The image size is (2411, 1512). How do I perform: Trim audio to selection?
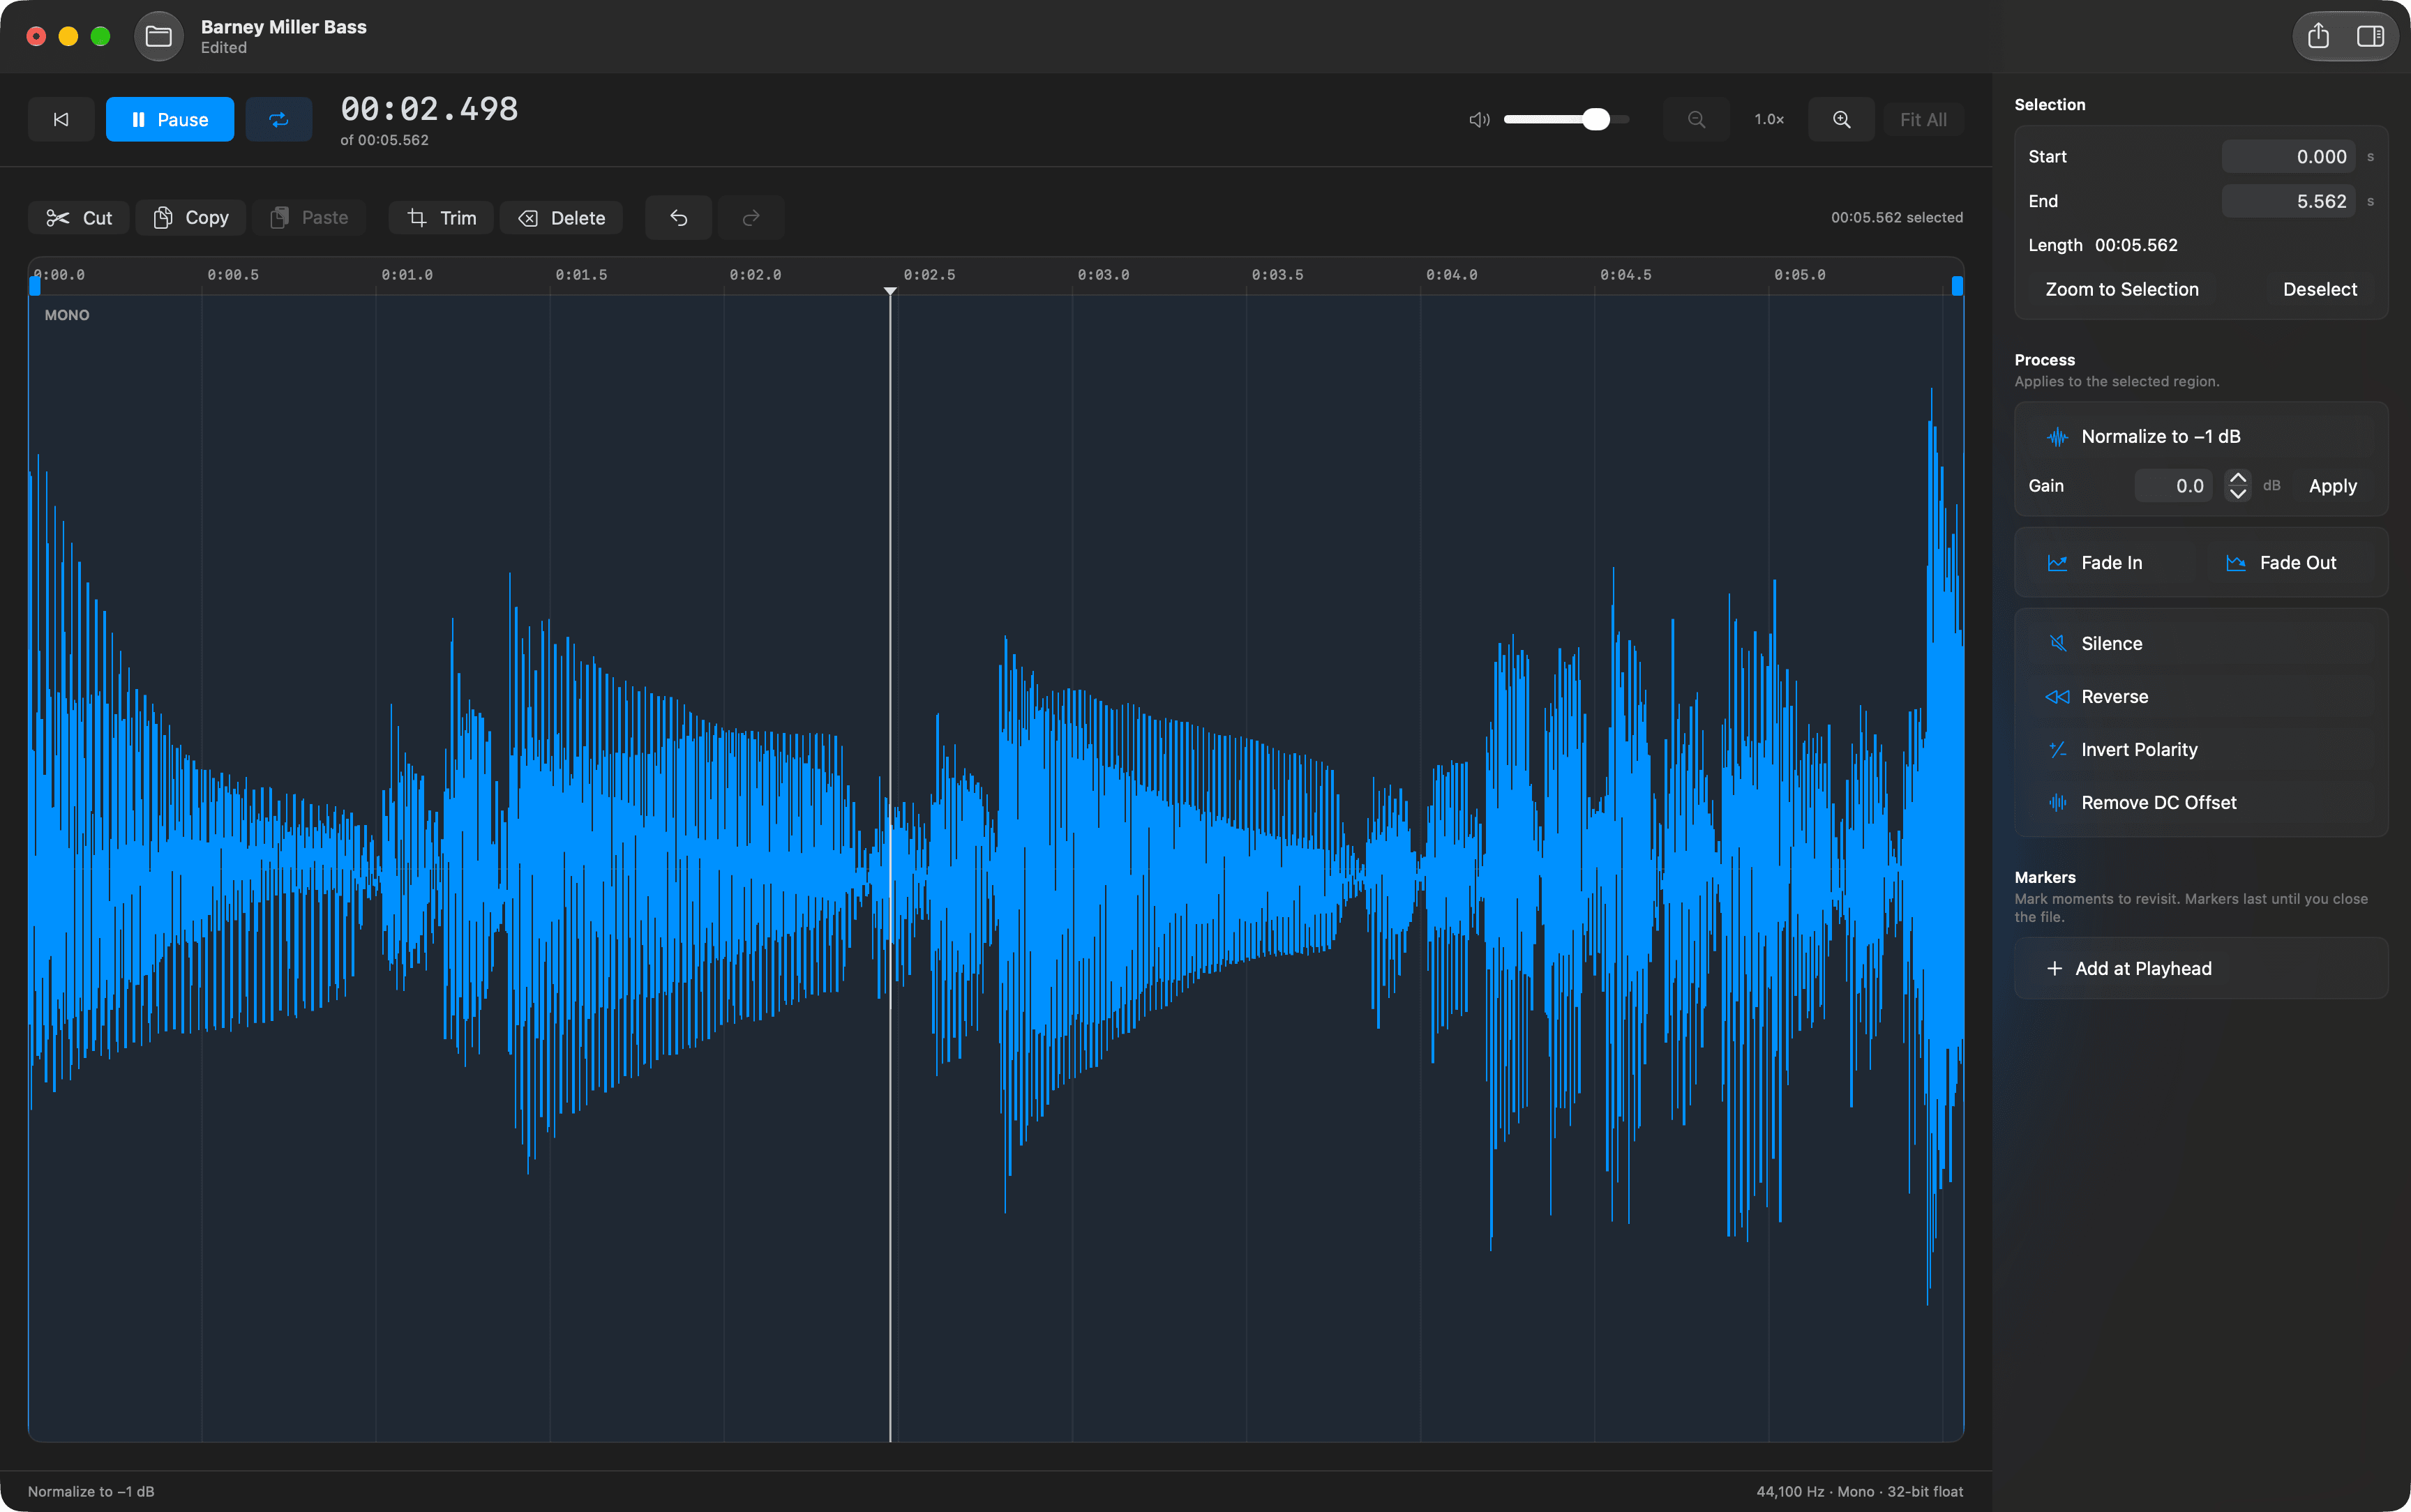[441, 217]
